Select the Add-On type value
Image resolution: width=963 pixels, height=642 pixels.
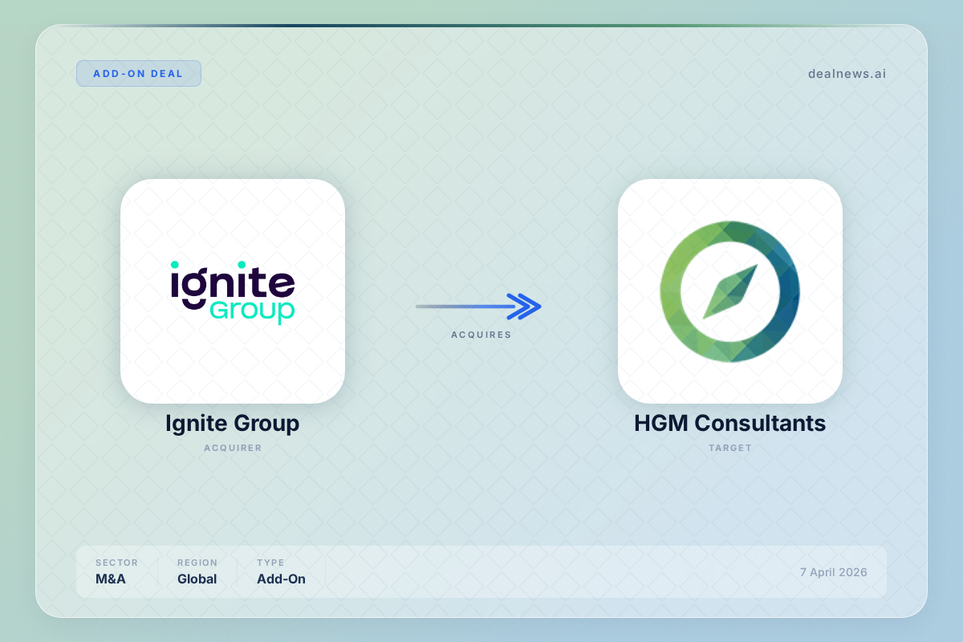[281, 579]
